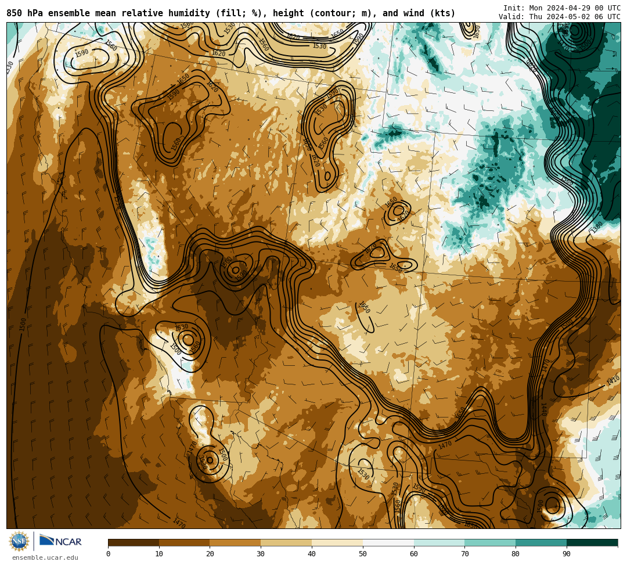Open the ensemble.ucar.edu link text
627x565 pixels.
tap(45, 557)
